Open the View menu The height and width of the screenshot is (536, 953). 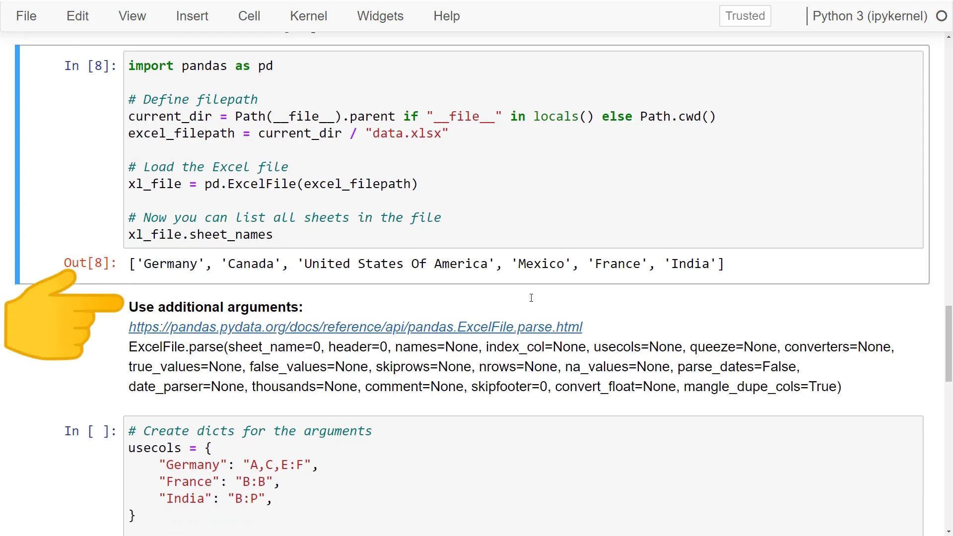[132, 16]
